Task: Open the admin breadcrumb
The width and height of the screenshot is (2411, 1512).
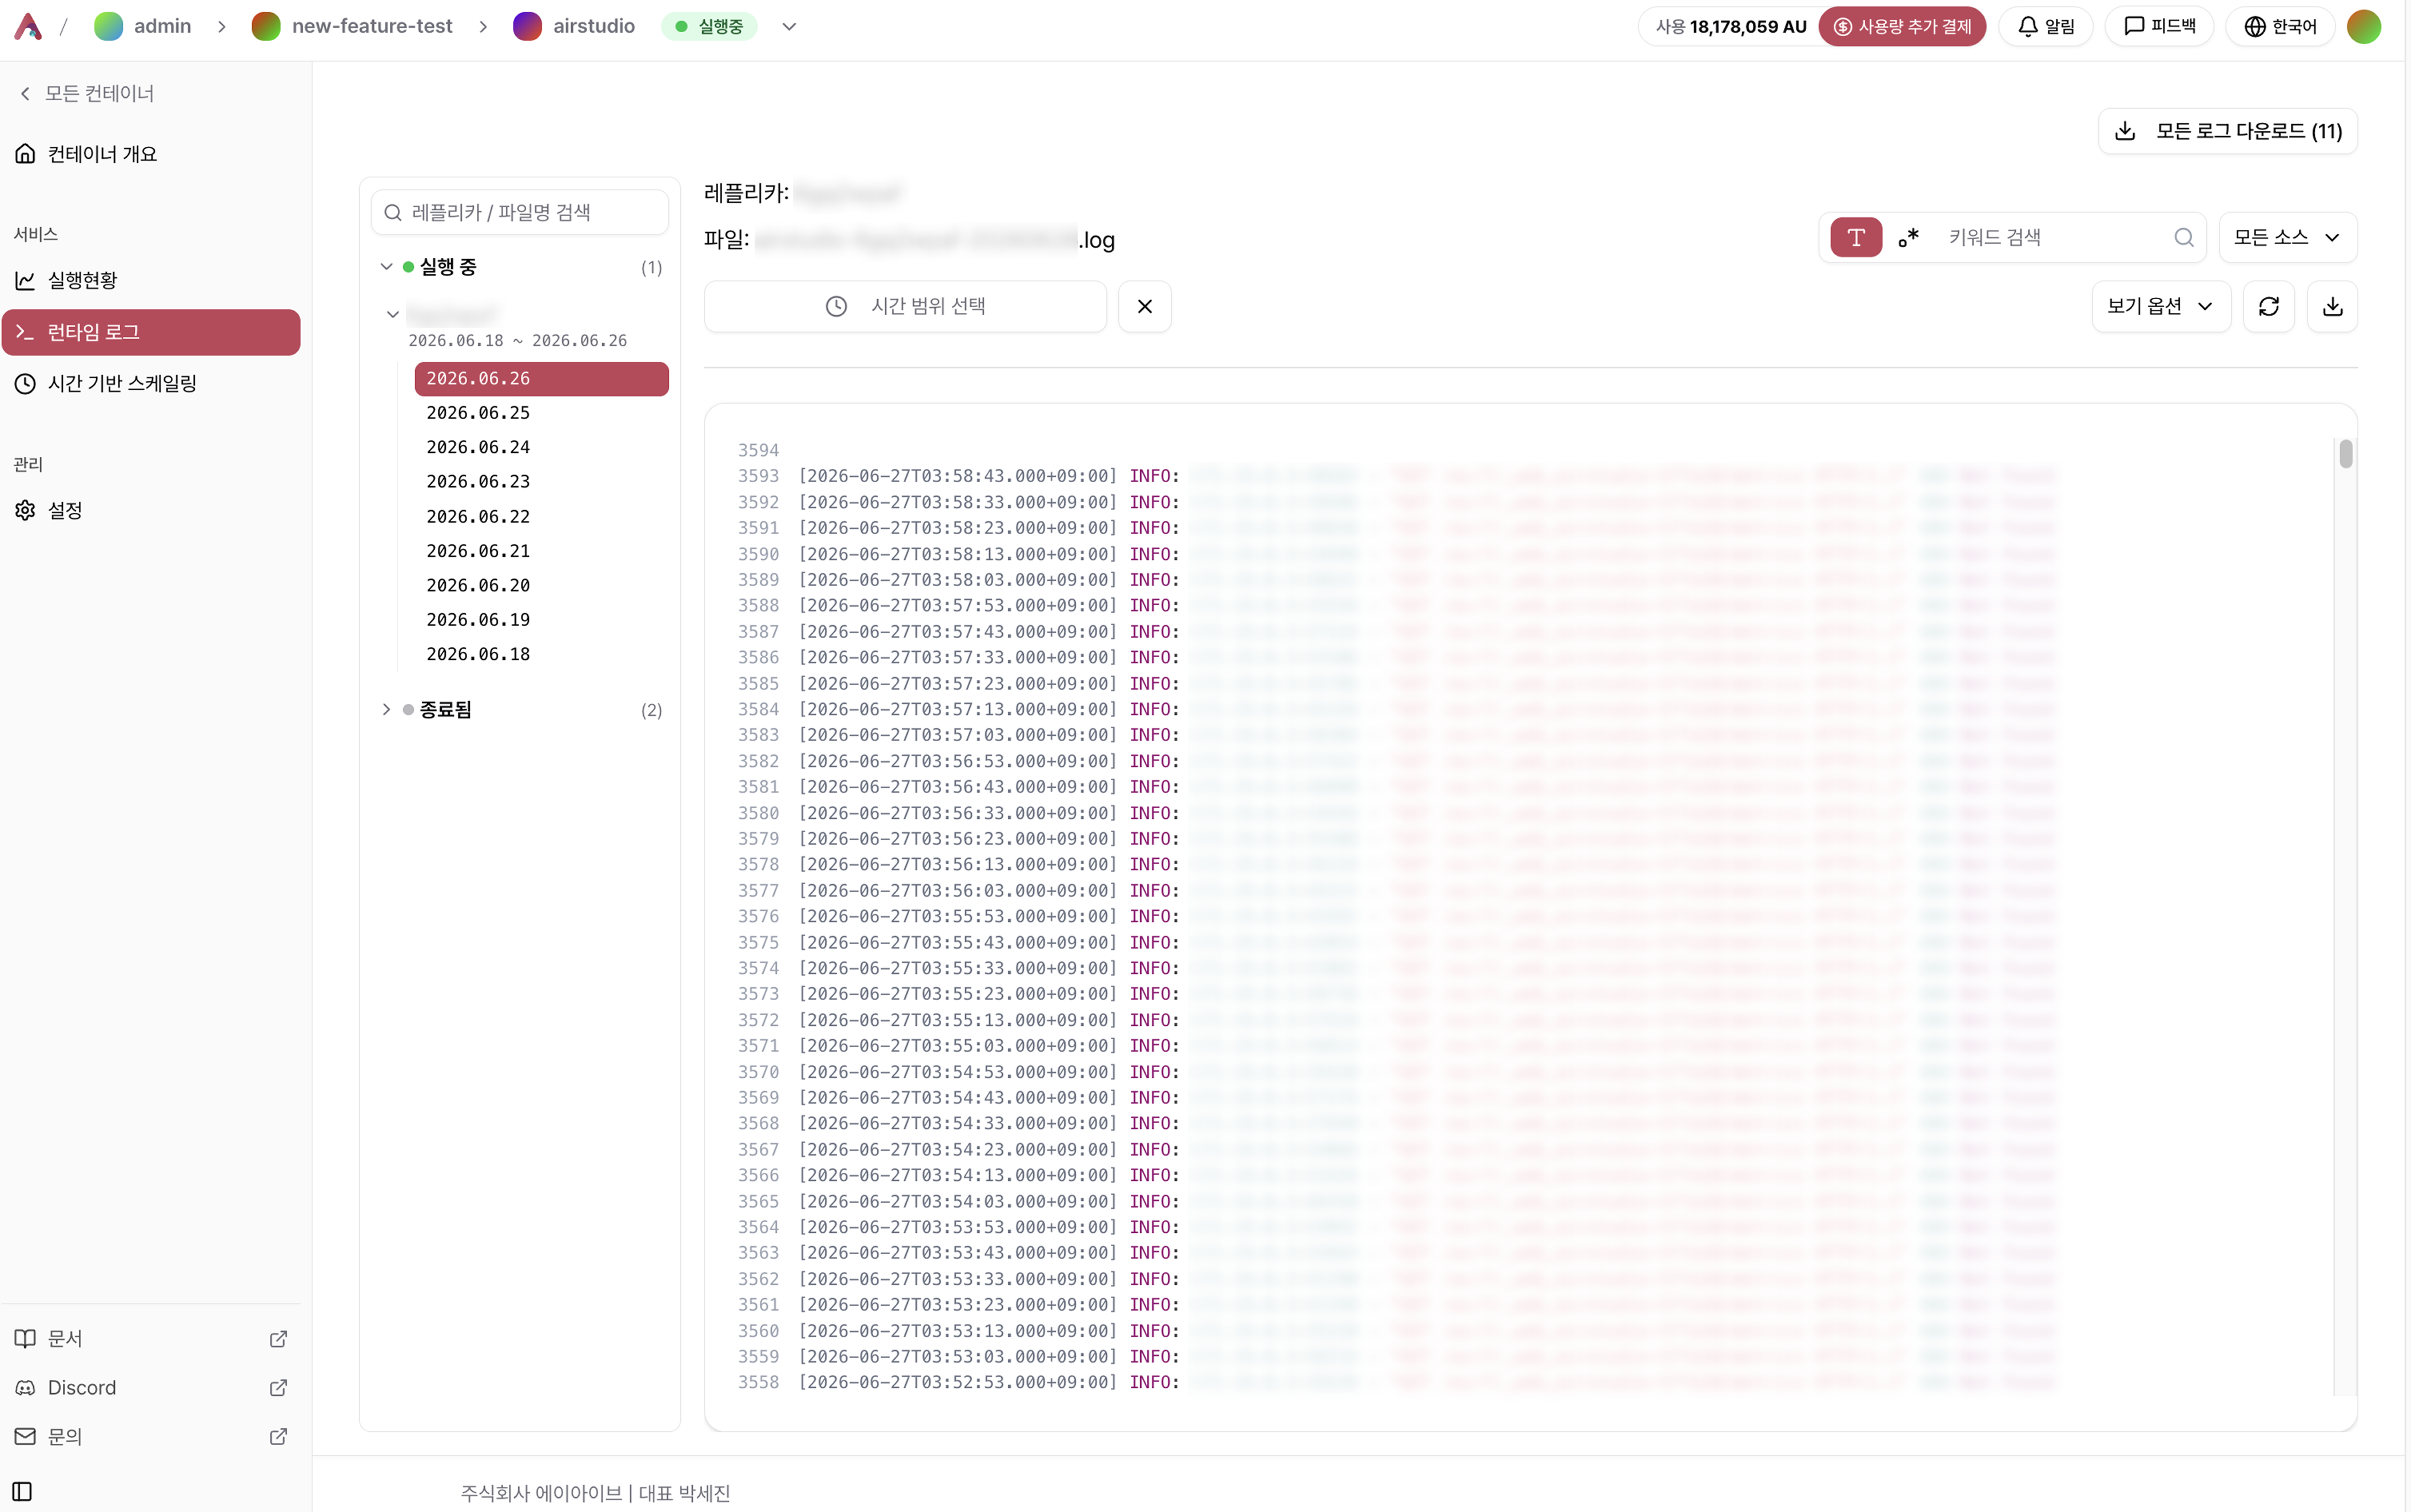Action: [143, 27]
